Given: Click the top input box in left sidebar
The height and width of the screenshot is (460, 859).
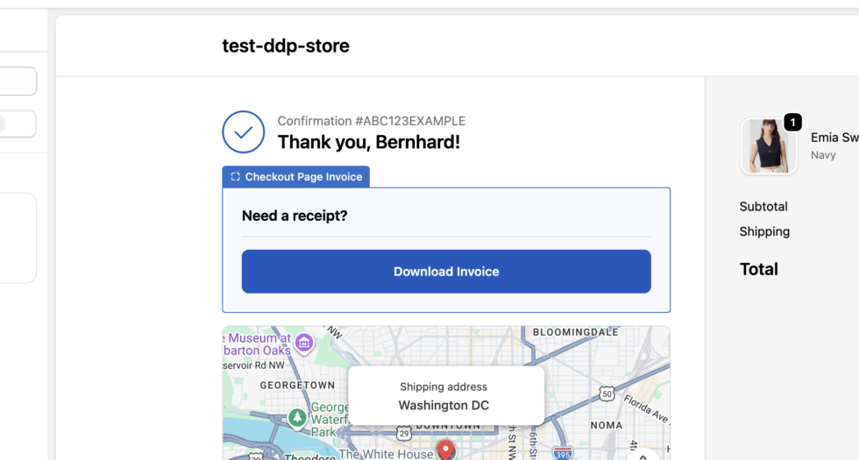Looking at the screenshot, I should coord(18,81).
